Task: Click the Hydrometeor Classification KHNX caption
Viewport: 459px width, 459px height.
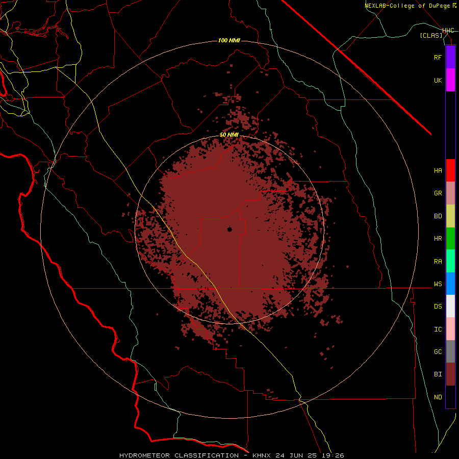Action: pos(232,455)
